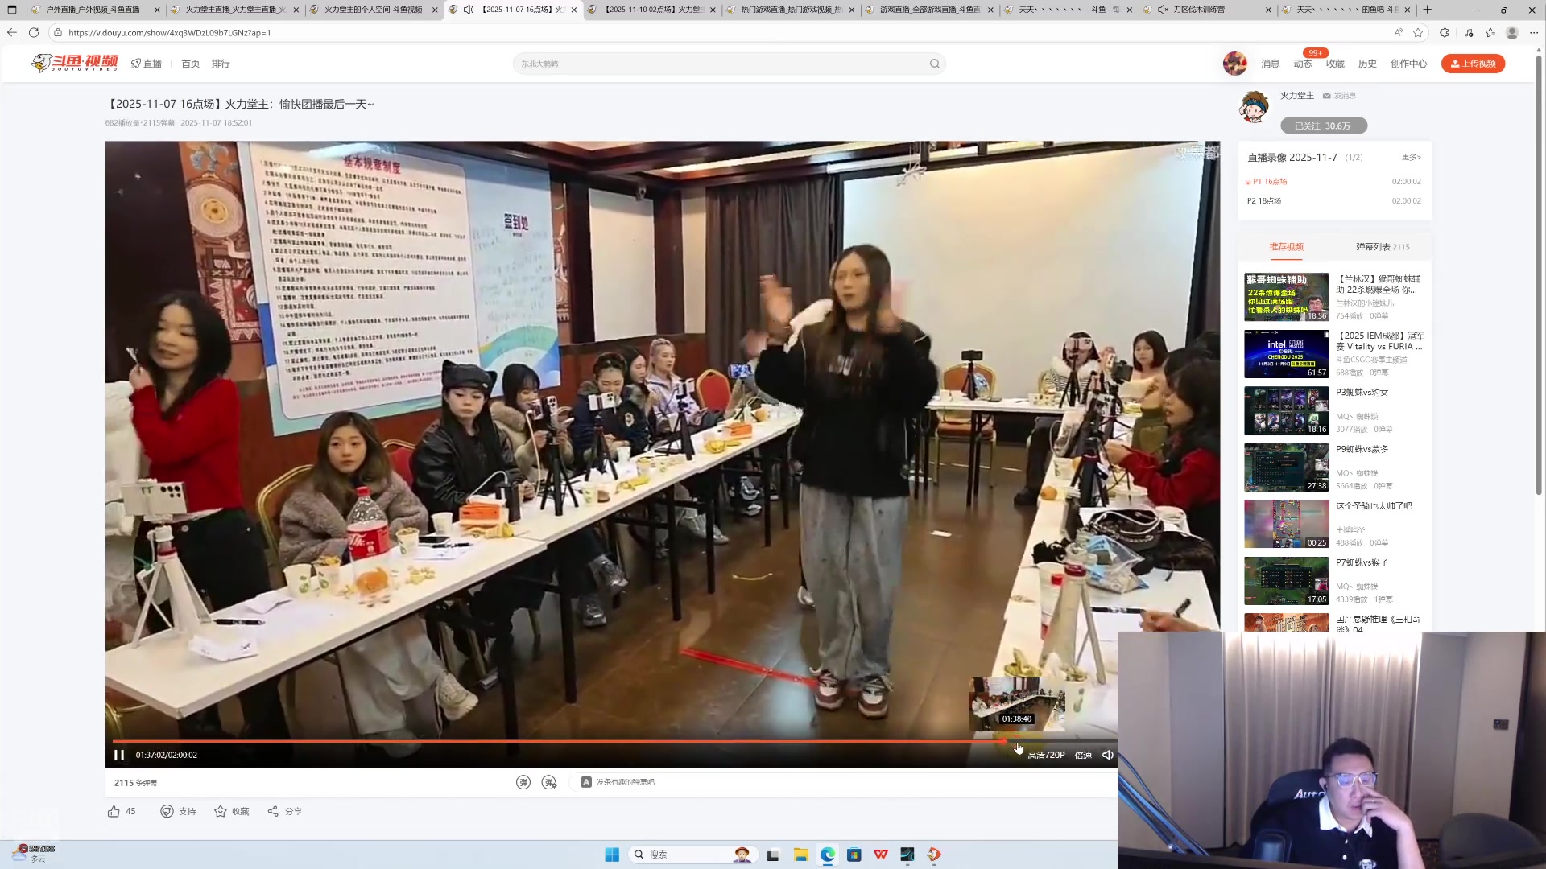The image size is (1546, 869).
Task: Switch to the 弹幕列表 tab
Action: pyautogui.click(x=1376, y=247)
